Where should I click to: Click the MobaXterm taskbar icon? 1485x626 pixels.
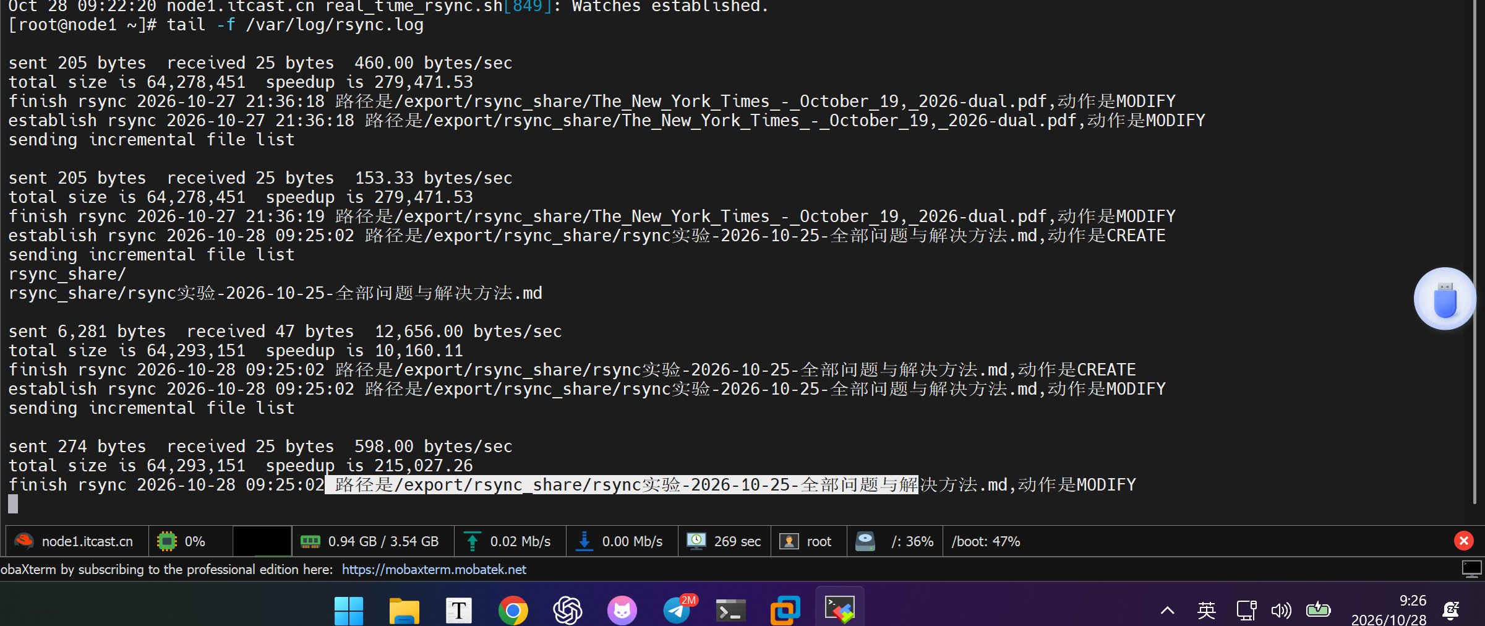[x=840, y=609]
